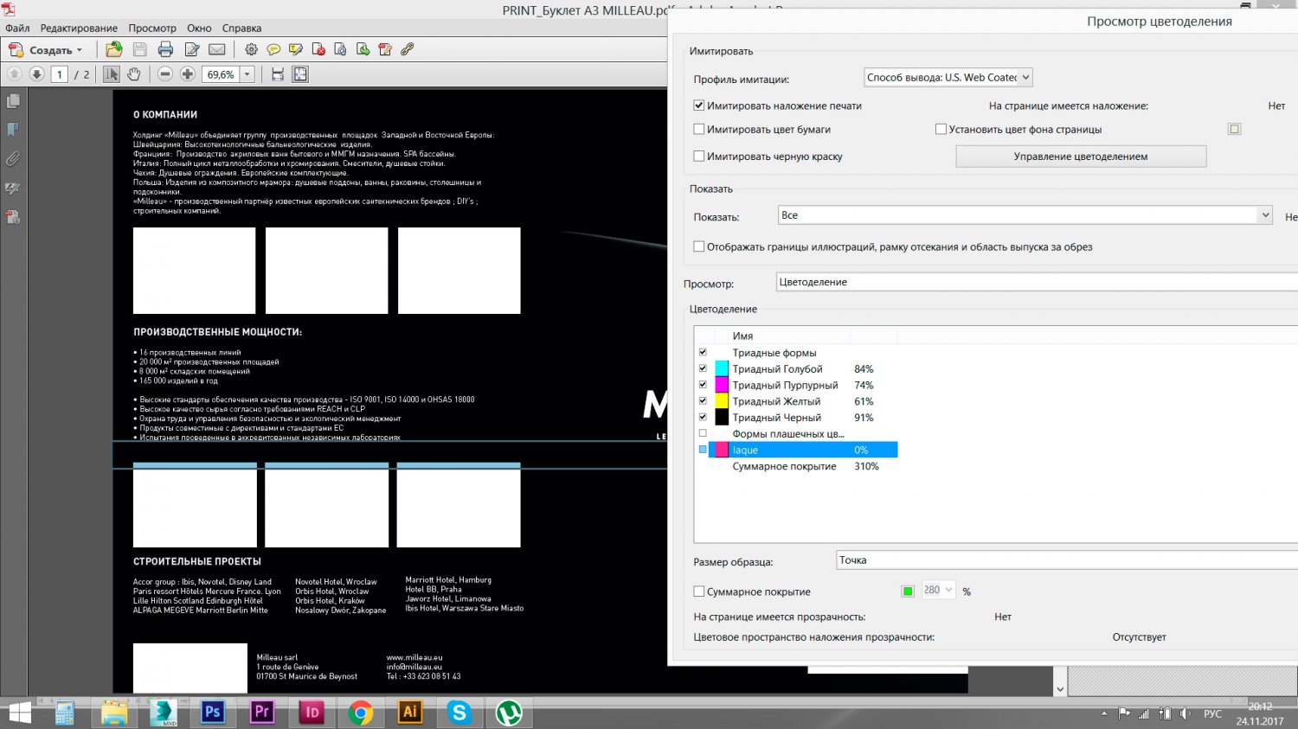Toggle 'Триадные формы' plates checkbox

(x=703, y=353)
